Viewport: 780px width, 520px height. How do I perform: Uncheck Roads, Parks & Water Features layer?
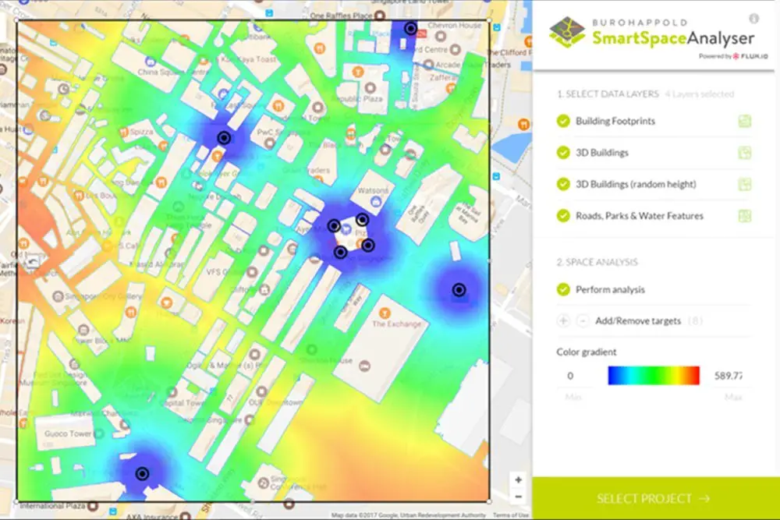click(563, 216)
